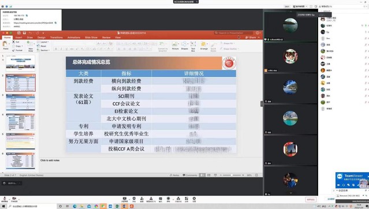This screenshot has width=369, height=209.
Task: Click the Cut scissors icon
Action: pyautogui.click(x=14, y=42)
